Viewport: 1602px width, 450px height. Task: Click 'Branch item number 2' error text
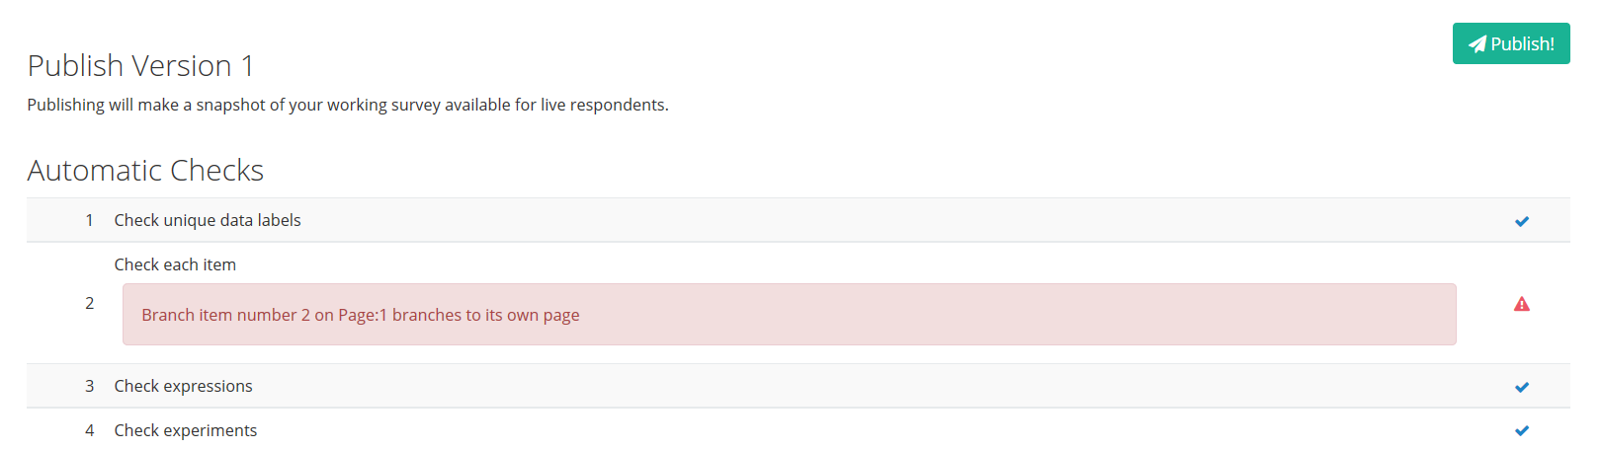click(x=225, y=315)
